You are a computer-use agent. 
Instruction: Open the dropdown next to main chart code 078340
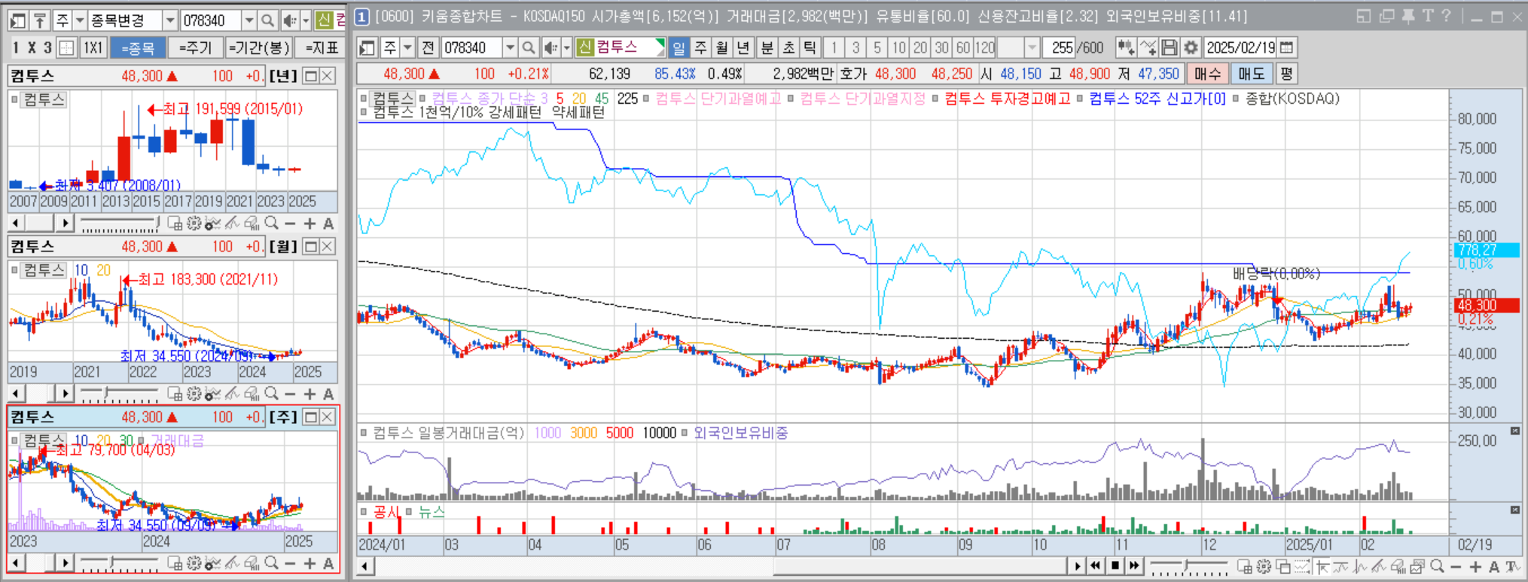[x=510, y=47]
